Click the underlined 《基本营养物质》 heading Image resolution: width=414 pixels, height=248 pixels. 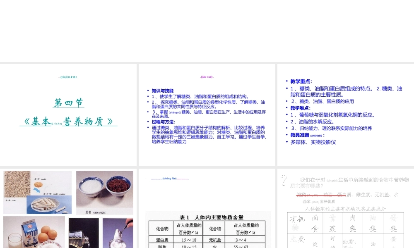click(69, 121)
